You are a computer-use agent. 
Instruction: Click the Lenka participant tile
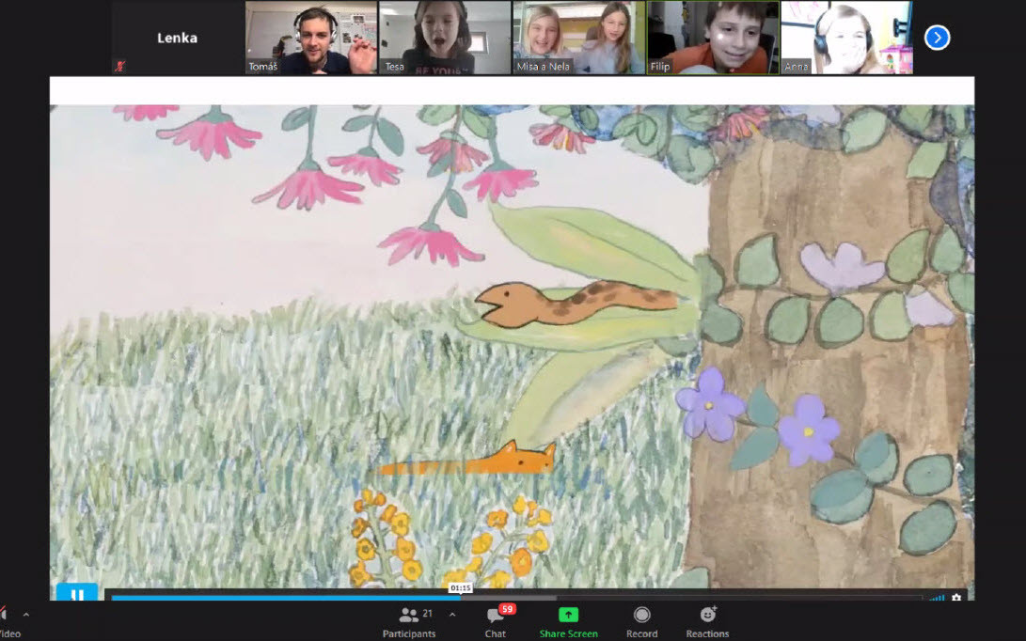(x=178, y=38)
